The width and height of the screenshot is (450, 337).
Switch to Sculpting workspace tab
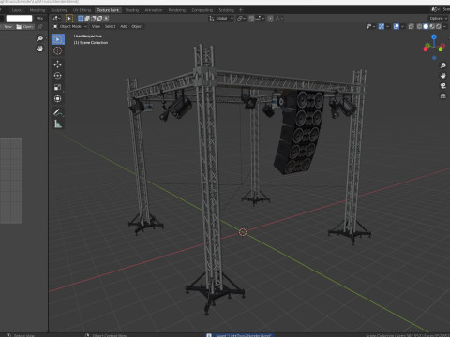pyautogui.click(x=59, y=10)
